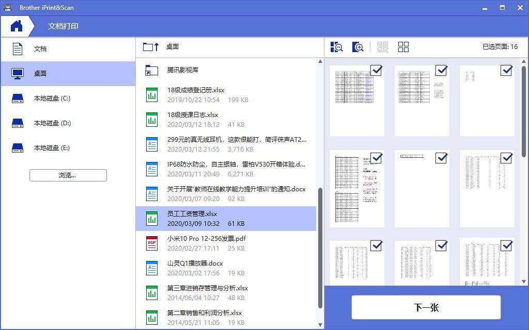Open the 腾讯影视库 folder icon
The height and width of the screenshot is (330, 529).
point(151,70)
